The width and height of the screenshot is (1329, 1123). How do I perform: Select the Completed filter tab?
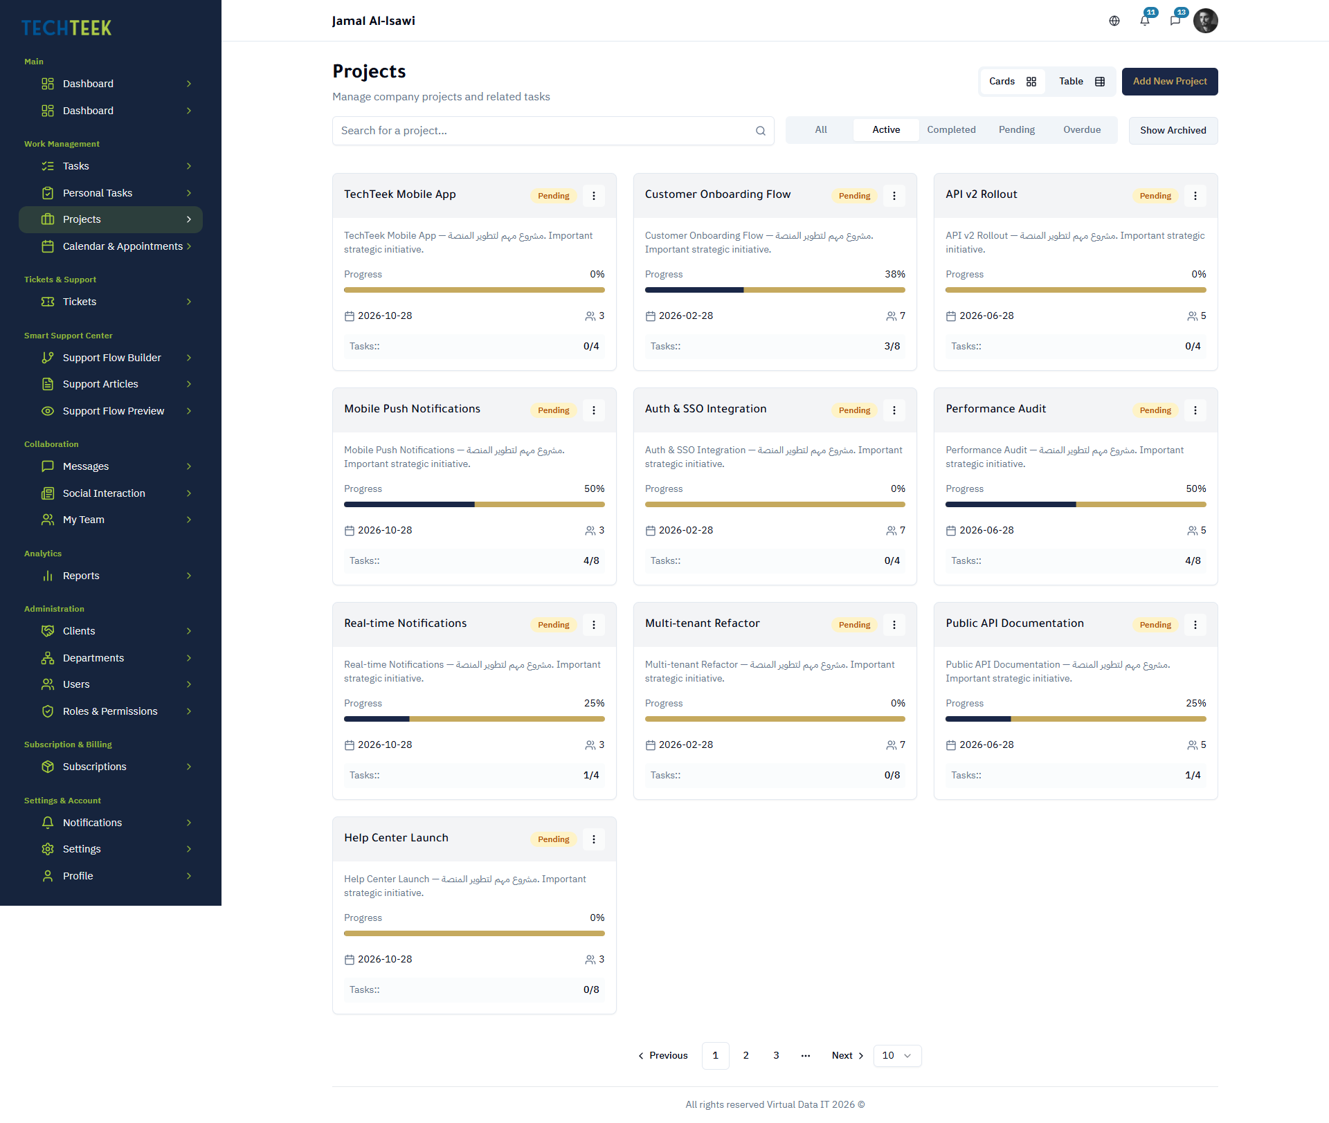point(951,130)
